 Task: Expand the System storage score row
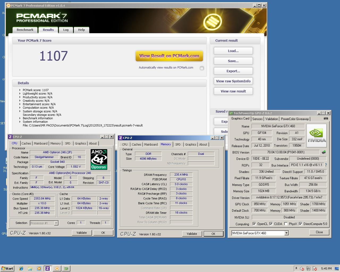[x=20, y=111]
